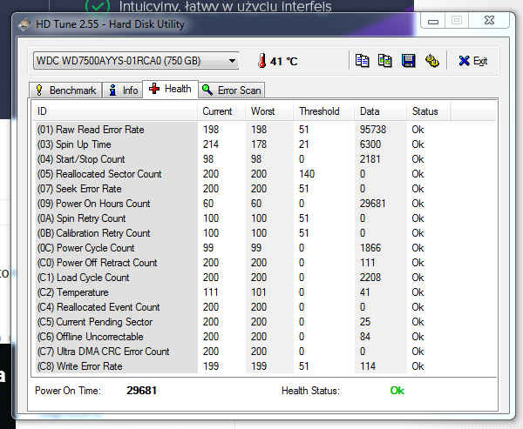Select the Health tab
Image resolution: width=523 pixels, height=429 pixels.
(170, 89)
